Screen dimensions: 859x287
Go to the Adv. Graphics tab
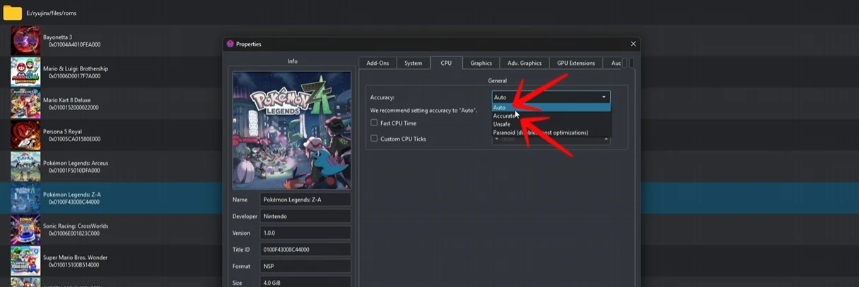point(524,63)
